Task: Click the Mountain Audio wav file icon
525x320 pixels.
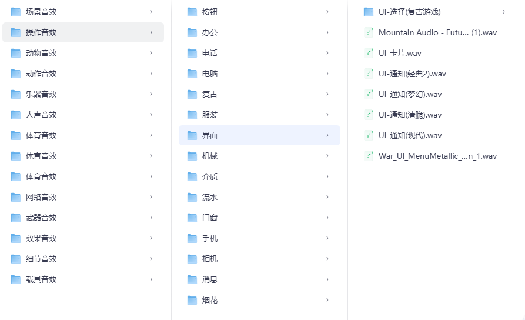Action: [x=369, y=32]
